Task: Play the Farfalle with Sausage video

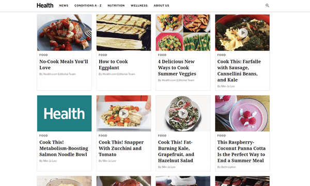Action: 243,33
